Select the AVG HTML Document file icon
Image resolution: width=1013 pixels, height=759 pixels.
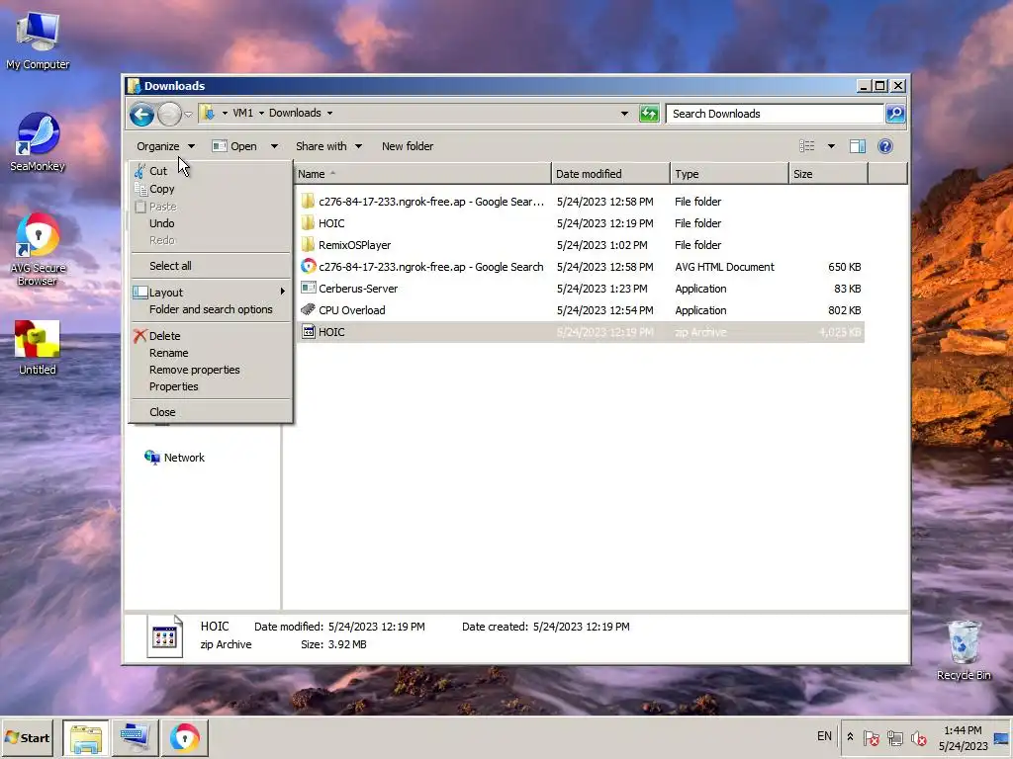pyautogui.click(x=309, y=267)
